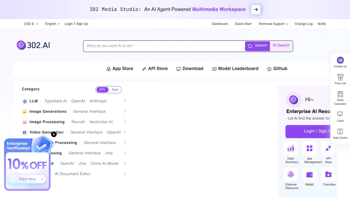Click the 302.AI logo
Viewport: 350px width, 197px height.
(33, 45)
